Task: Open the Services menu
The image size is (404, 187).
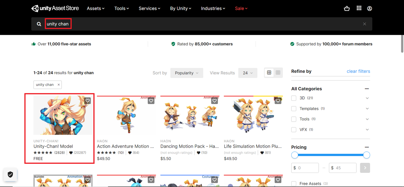Action: coord(149,8)
